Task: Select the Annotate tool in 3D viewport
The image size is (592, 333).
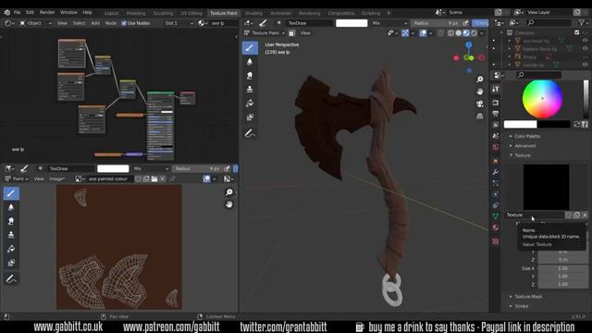Action: [250, 133]
